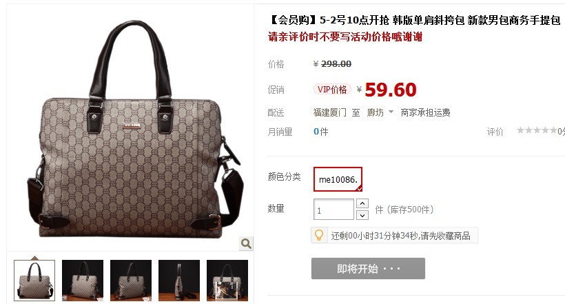Select the side-view bag thumbnail

point(179,281)
